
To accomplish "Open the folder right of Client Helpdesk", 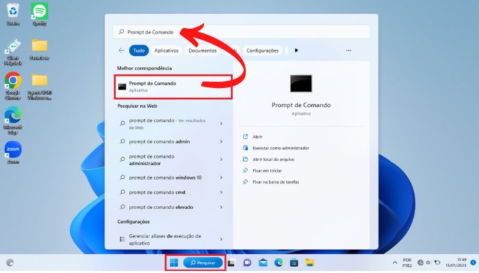I will [40, 49].
